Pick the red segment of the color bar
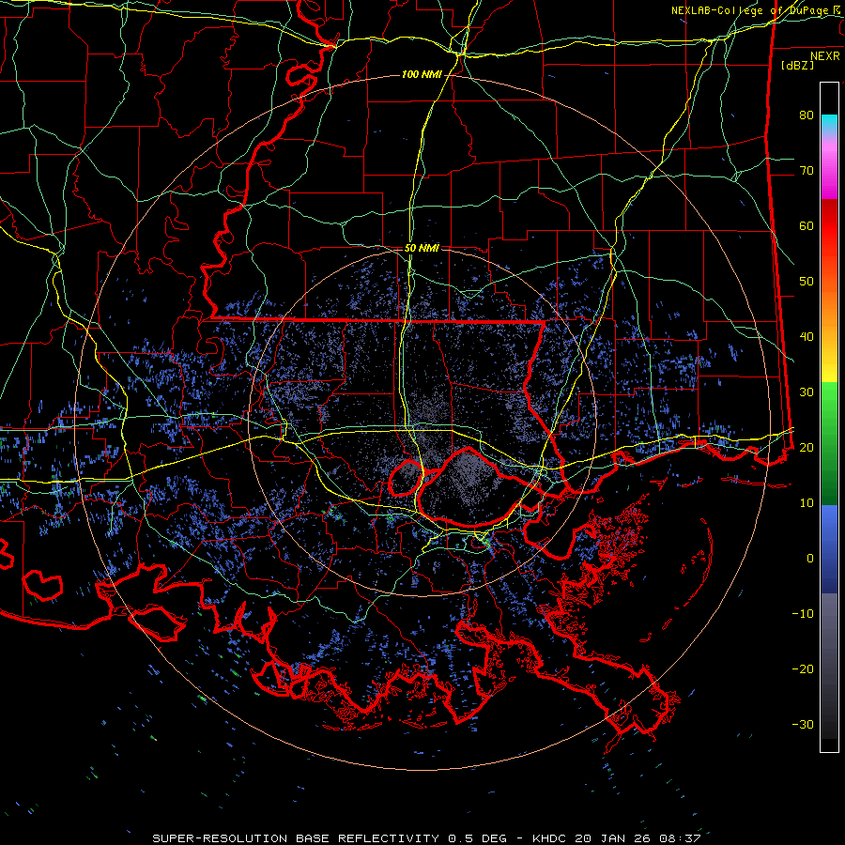 (x=829, y=226)
